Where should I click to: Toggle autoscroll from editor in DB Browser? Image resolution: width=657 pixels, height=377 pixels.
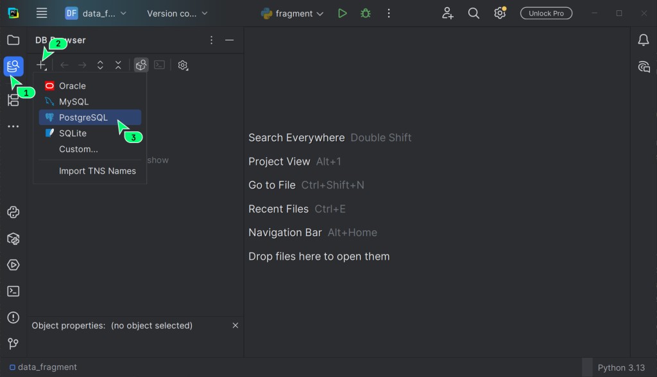click(141, 65)
